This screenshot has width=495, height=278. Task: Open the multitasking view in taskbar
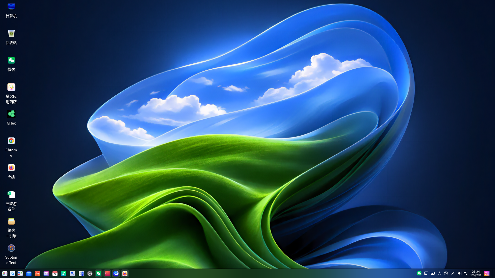[20, 274]
